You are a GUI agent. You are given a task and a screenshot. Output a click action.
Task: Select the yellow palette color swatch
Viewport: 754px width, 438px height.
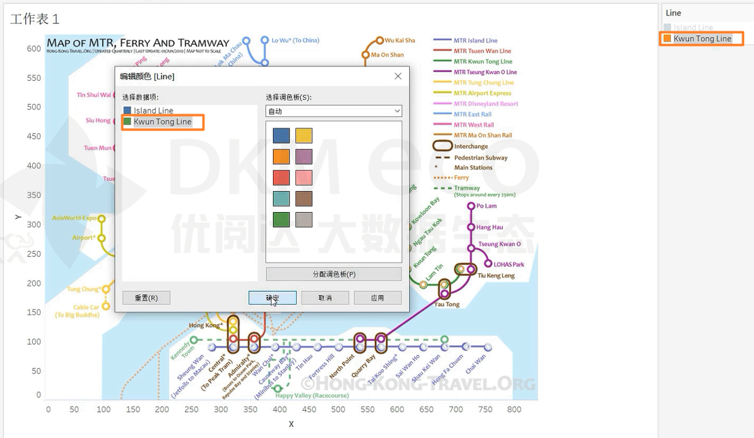(x=304, y=135)
